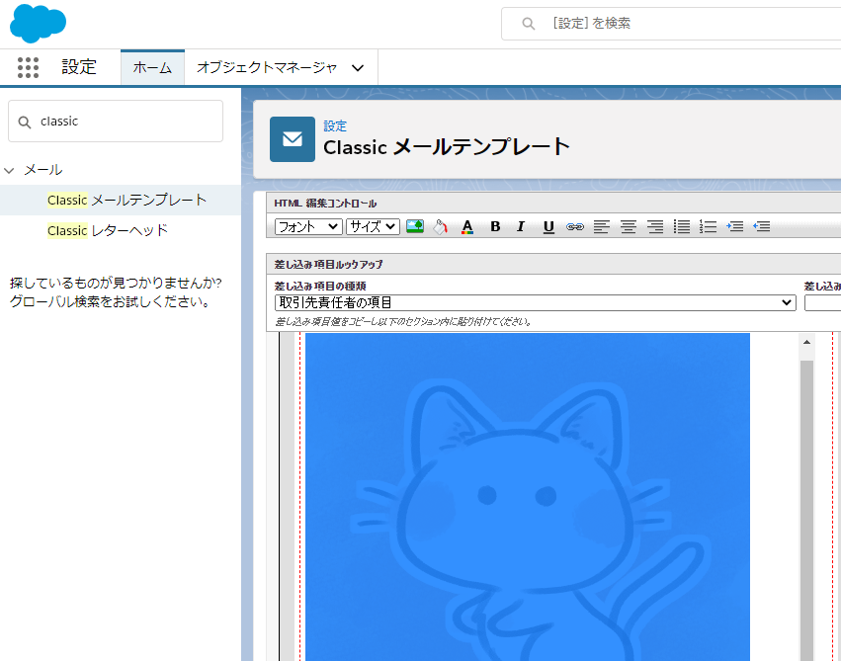Open the サイズ dropdown
The width and height of the screenshot is (841, 661).
(373, 226)
